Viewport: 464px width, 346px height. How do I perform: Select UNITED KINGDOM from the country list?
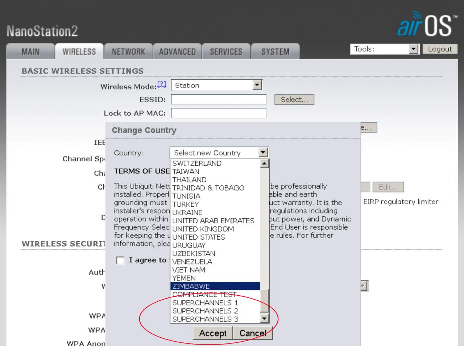tap(215, 229)
